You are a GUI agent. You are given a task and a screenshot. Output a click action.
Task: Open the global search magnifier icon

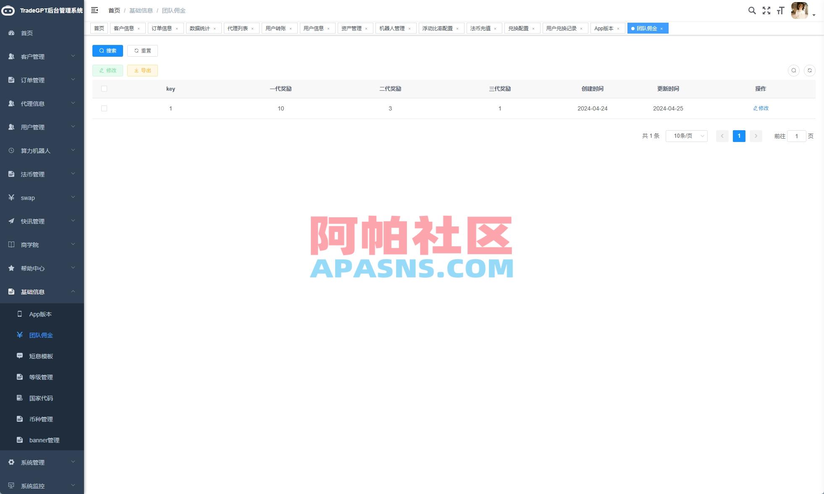click(752, 10)
